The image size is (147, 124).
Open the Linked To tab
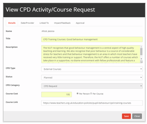(x=44, y=23)
